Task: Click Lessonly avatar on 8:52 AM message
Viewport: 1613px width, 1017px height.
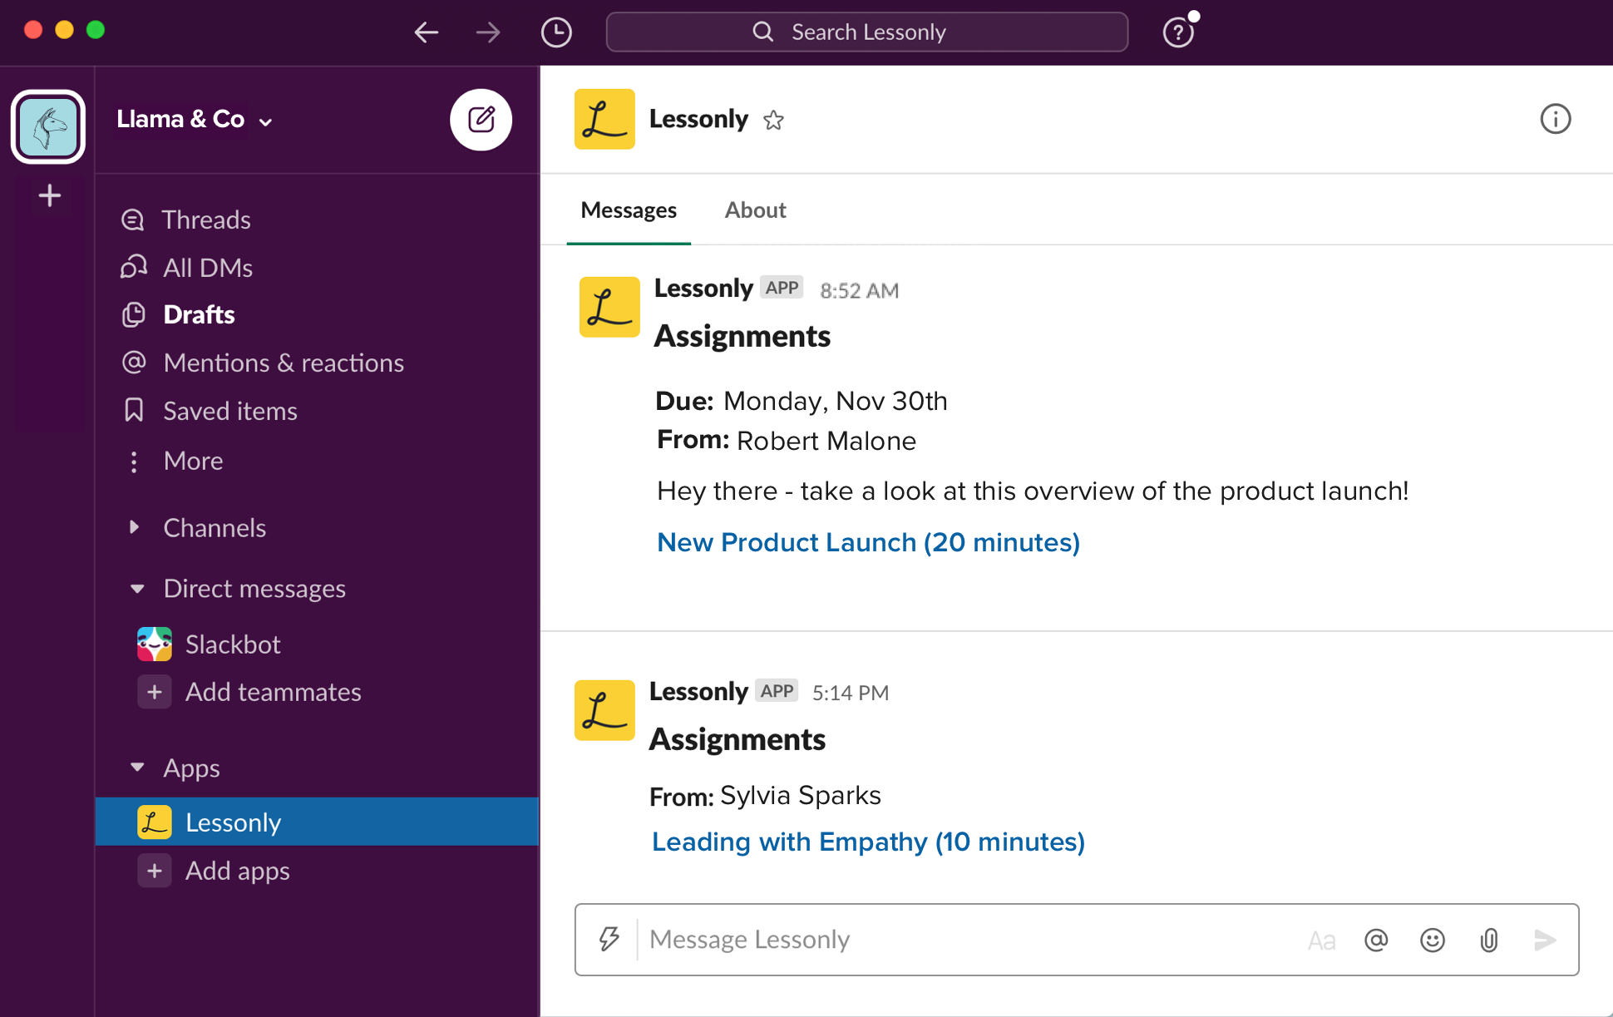Action: tap(609, 307)
